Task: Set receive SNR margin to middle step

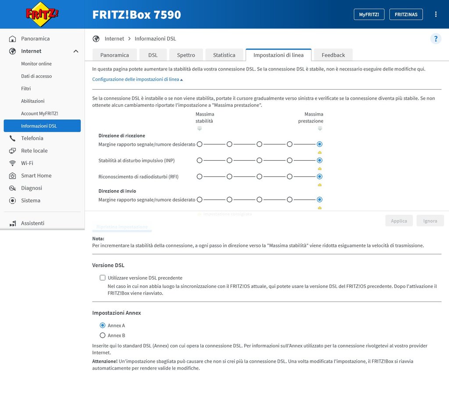Action: click(x=260, y=144)
